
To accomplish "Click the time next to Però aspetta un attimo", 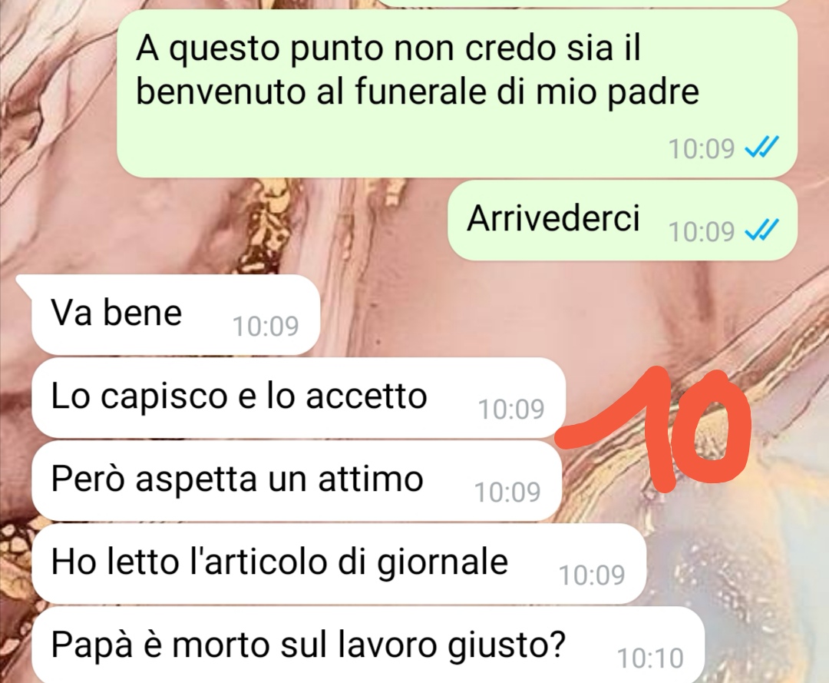I will (x=507, y=492).
